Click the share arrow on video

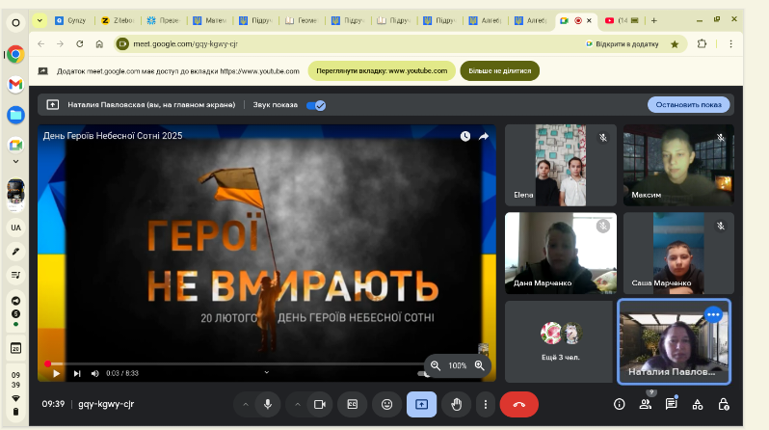(484, 137)
